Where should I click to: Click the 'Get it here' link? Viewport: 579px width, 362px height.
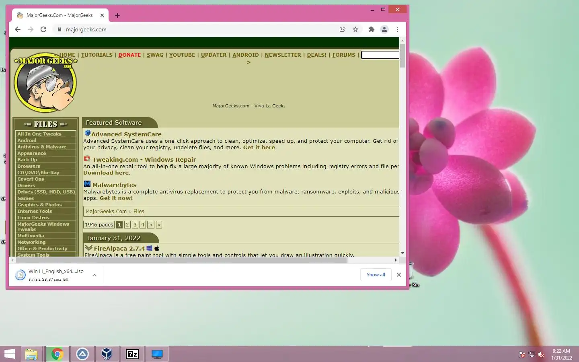[259, 148]
